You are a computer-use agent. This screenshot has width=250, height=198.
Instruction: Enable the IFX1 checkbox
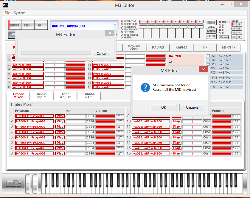(x=208, y=56)
